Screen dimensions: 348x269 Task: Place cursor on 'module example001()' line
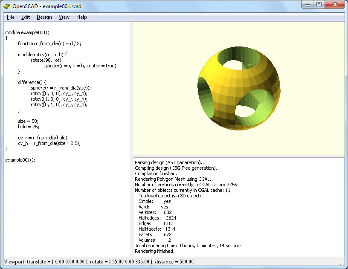pos(27,32)
